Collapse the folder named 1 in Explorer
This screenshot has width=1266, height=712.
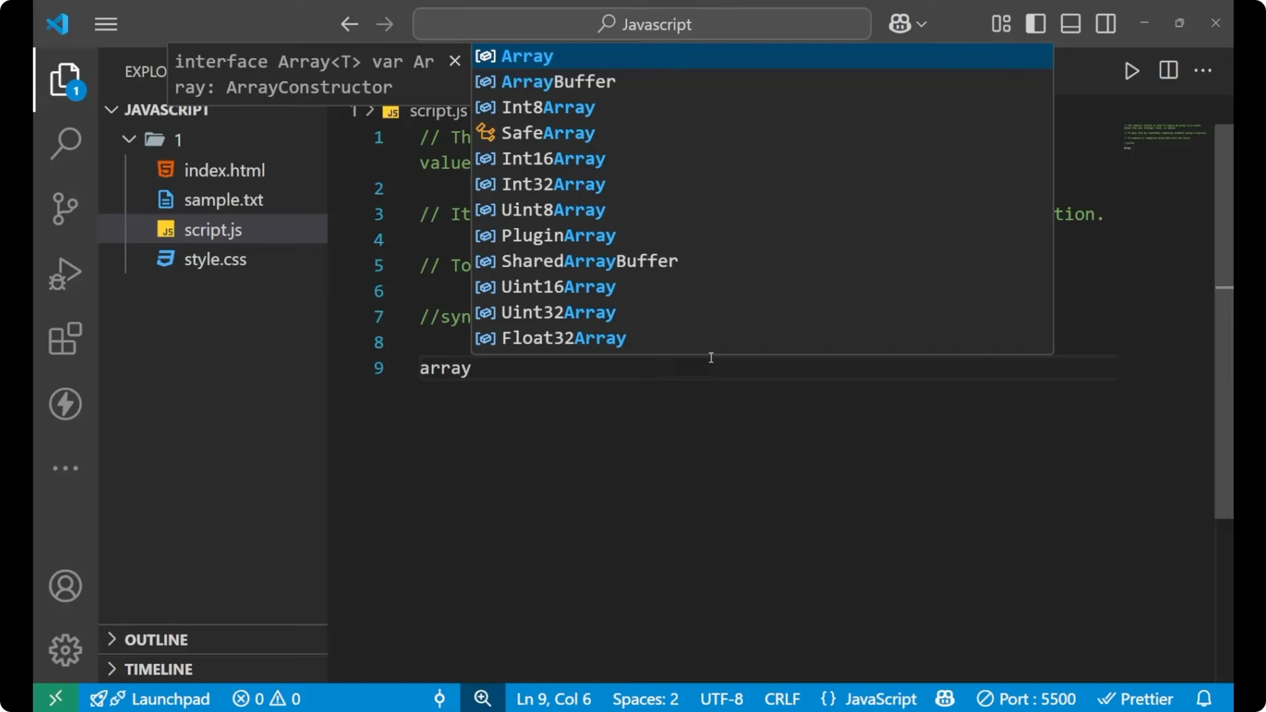click(128, 139)
